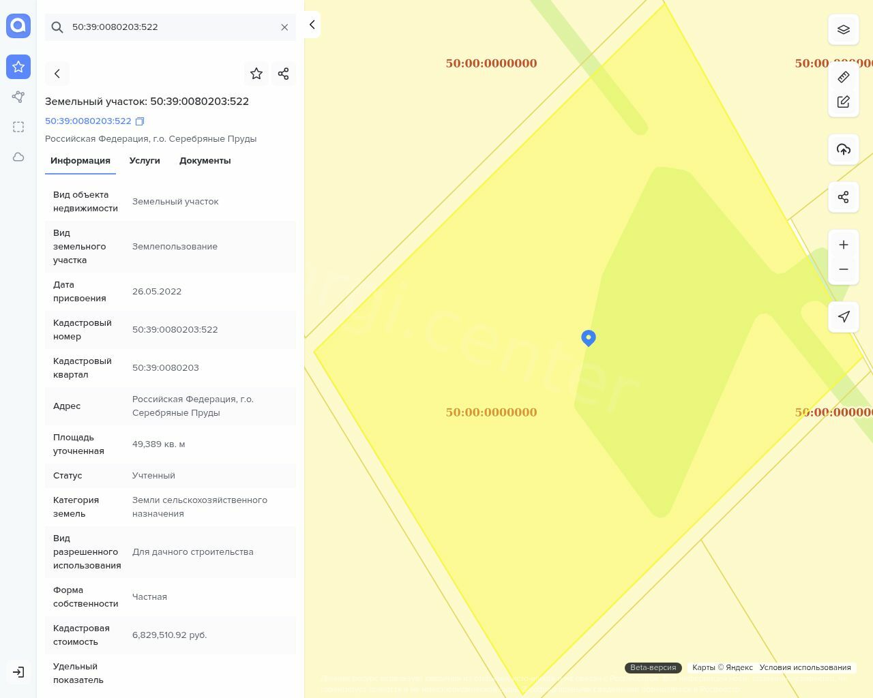
Task: Activate the draw/edit tool on map
Action: (844, 102)
